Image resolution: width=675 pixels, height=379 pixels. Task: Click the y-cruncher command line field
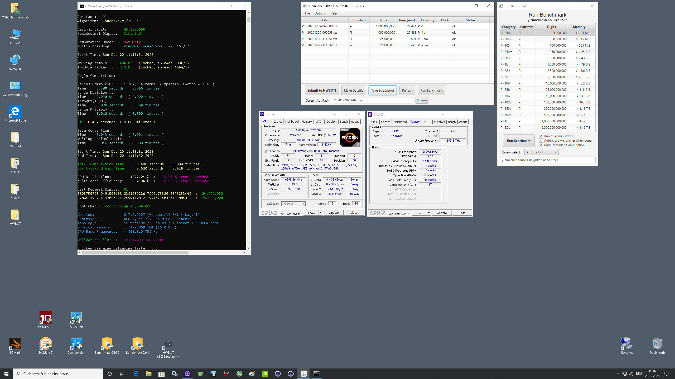[547, 160]
